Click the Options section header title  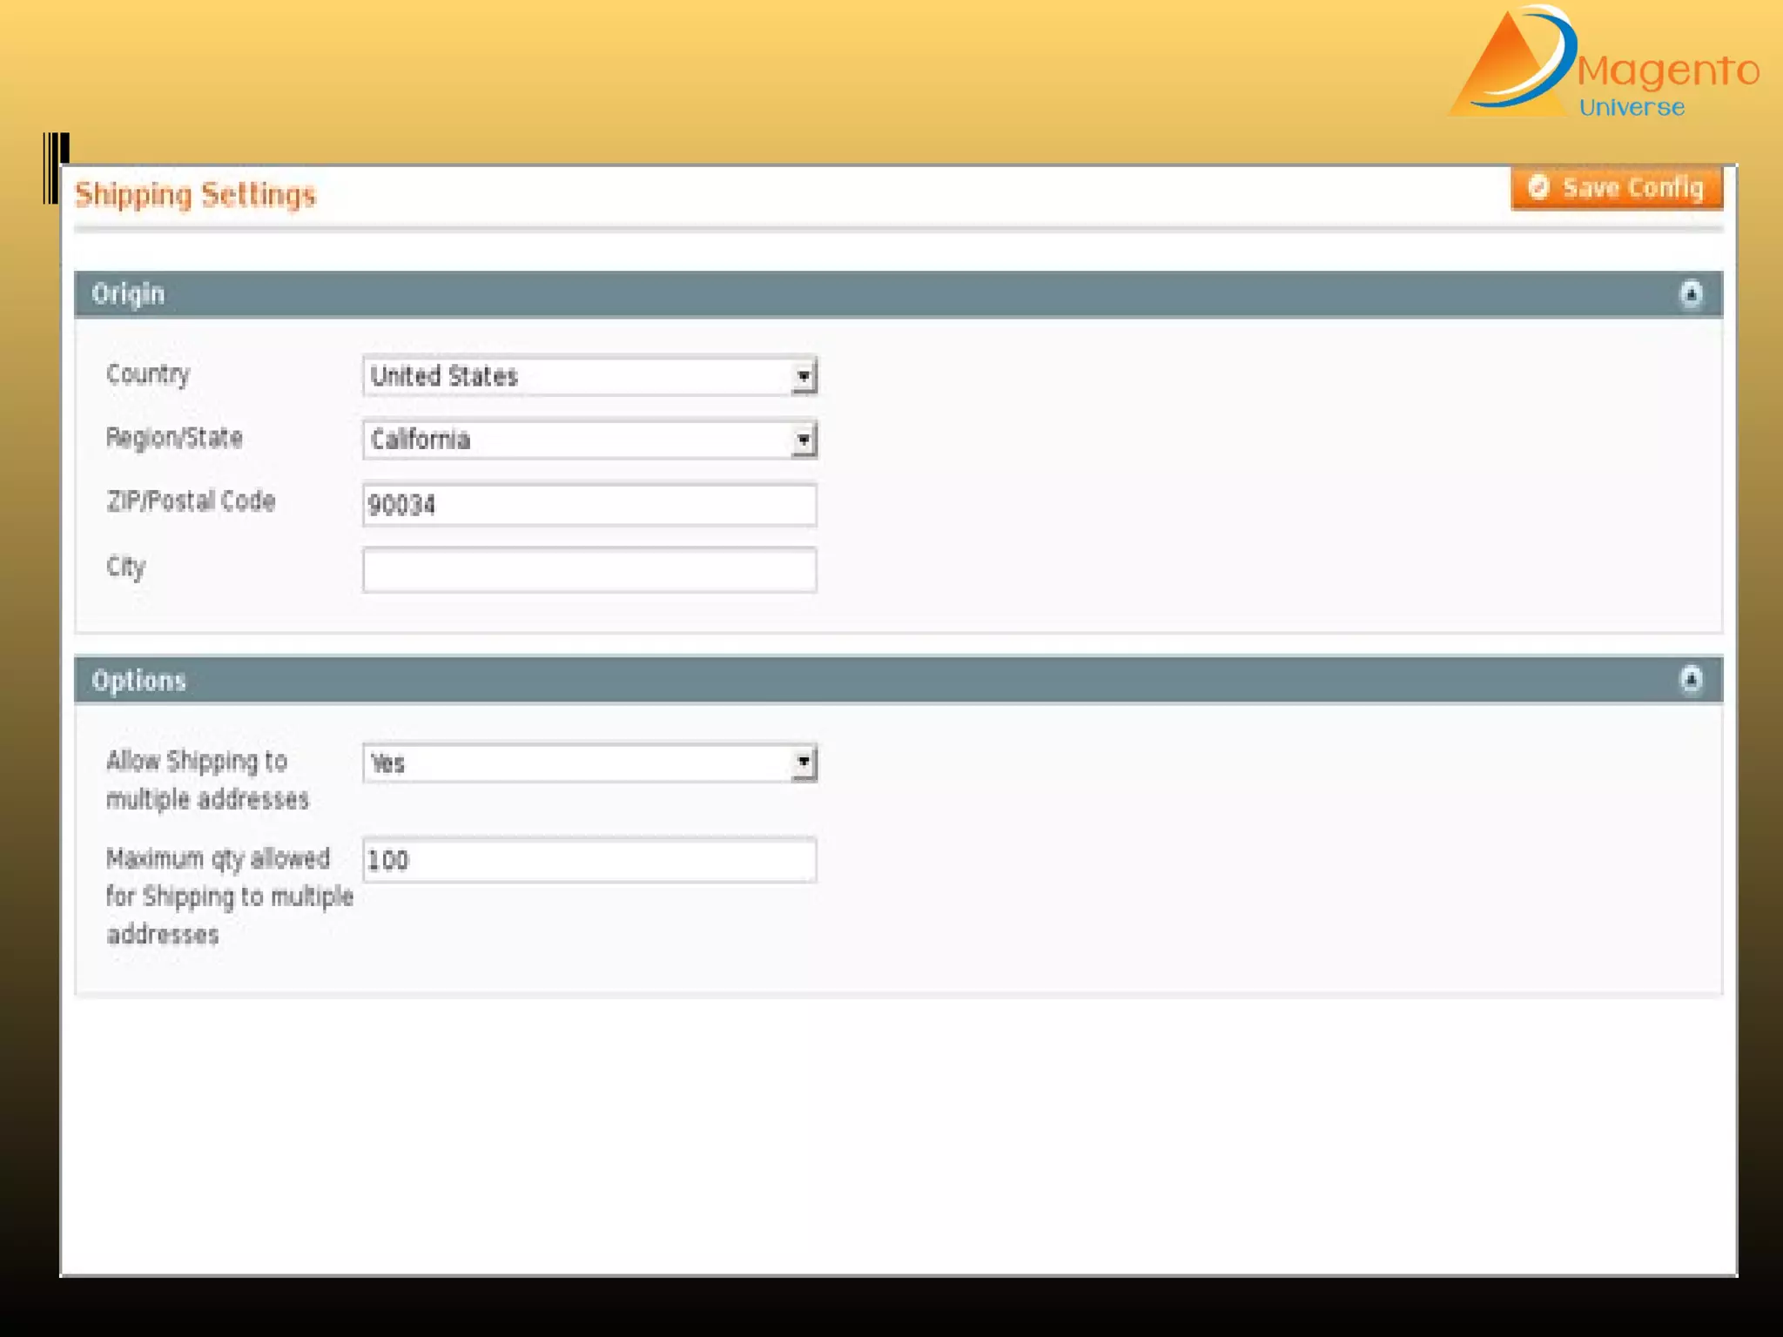pyautogui.click(x=138, y=680)
